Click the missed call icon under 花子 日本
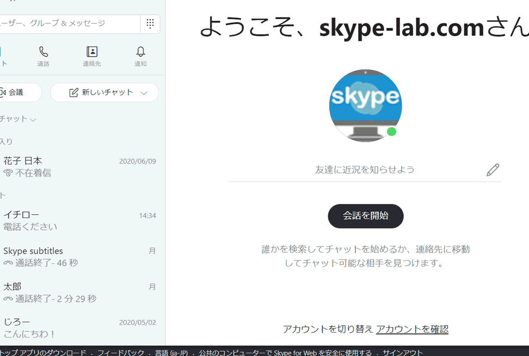 click(x=8, y=173)
